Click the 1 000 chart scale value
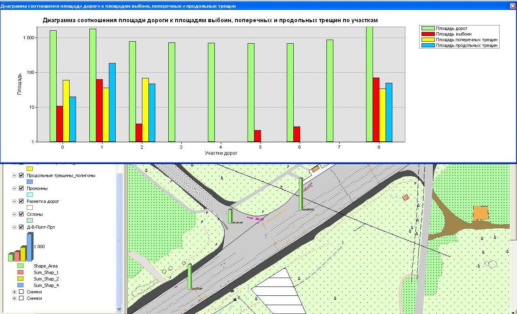This screenshot has width=517, height=314. click(40, 247)
